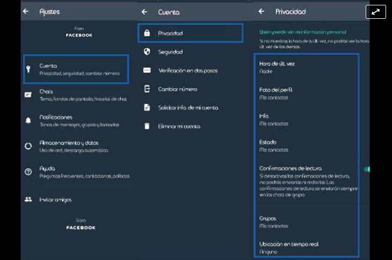Toggle the Confirmaciones de lectura switch
Viewport: 392px width, 260px height.
(367, 169)
